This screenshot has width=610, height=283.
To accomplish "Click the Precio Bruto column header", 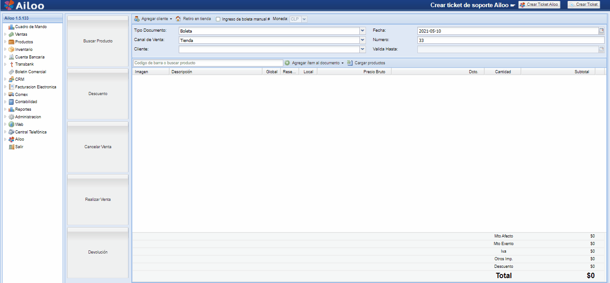I will point(354,71).
